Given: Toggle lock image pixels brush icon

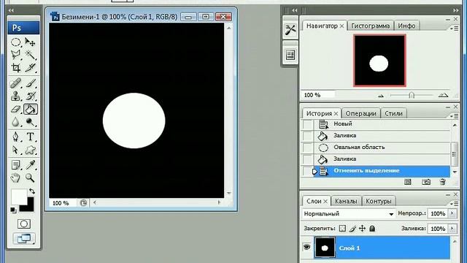Looking at the screenshot, I should [x=352, y=229].
